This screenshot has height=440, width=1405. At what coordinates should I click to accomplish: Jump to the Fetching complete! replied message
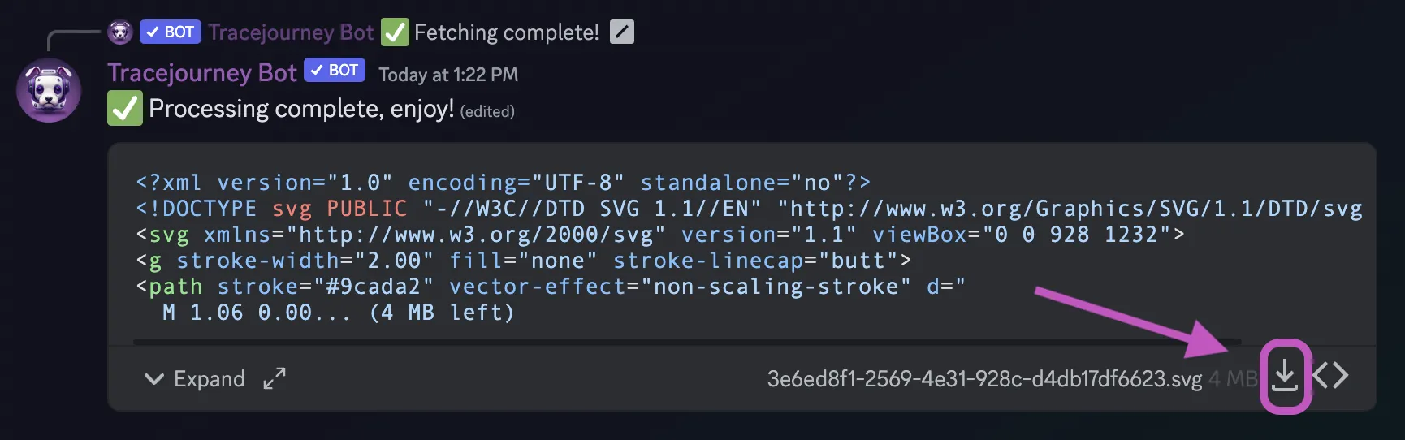(507, 32)
